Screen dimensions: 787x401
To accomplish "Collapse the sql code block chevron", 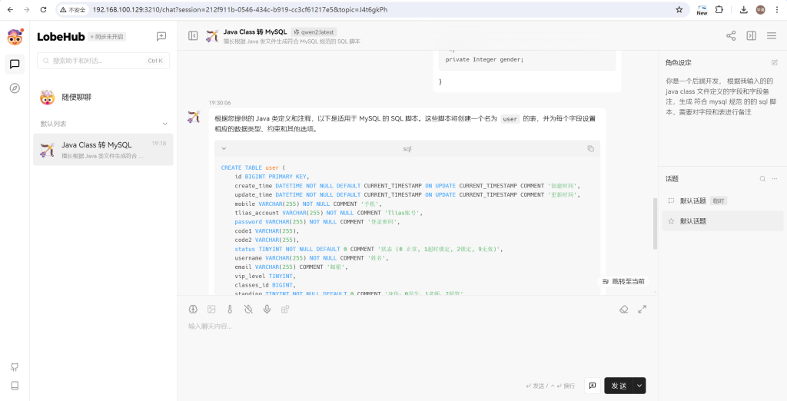I will coord(224,148).
